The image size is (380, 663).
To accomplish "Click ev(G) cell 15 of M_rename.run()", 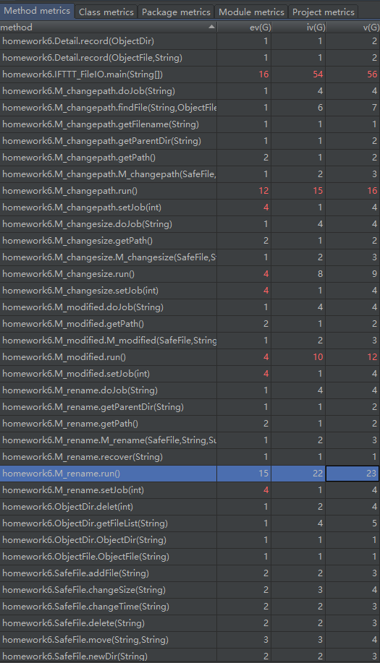I will (244, 474).
